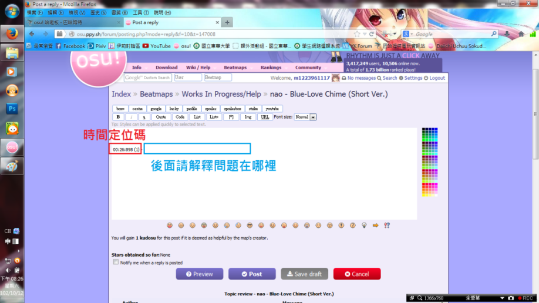Bookmark this page with the star icon
This screenshot has height=303, width=539.
(x=357, y=34)
